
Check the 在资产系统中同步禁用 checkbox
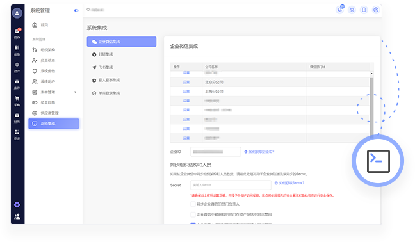click(x=193, y=214)
